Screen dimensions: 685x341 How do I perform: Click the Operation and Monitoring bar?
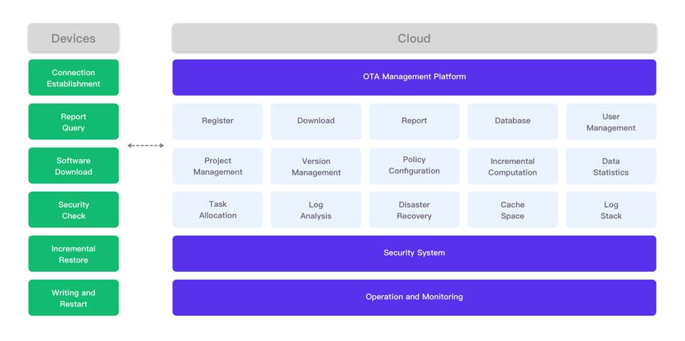[x=414, y=297]
